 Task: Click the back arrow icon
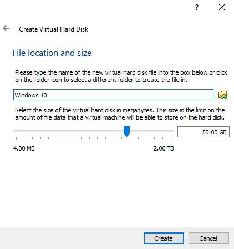pos(6,28)
